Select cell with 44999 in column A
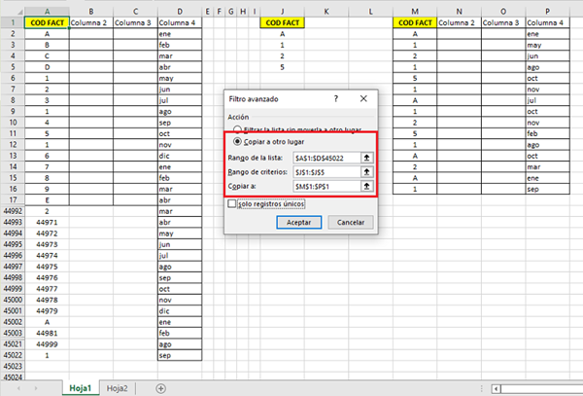This screenshot has height=396, width=583. tap(47, 343)
